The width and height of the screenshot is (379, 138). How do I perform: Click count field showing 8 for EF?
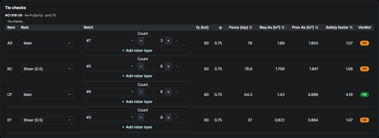pyautogui.click(x=155, y=118)
